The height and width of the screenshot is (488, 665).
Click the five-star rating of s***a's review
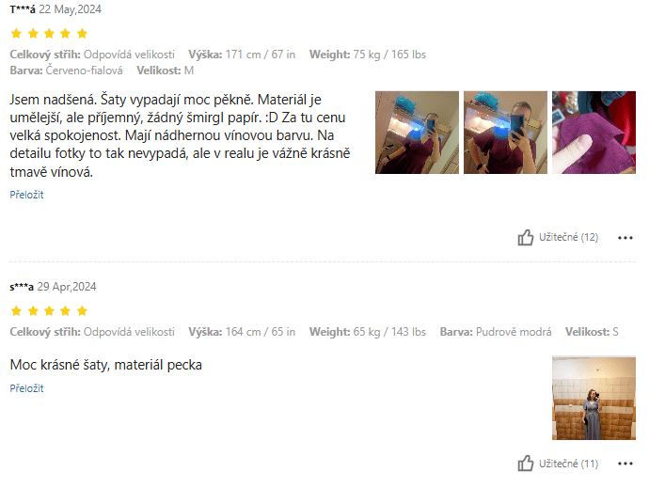tap(49, 311)
